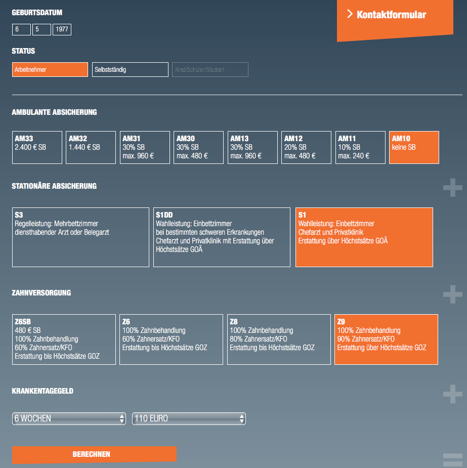Click the BERECHNEN button
This screenshot has width=467, height=468.
pos(94,454)
